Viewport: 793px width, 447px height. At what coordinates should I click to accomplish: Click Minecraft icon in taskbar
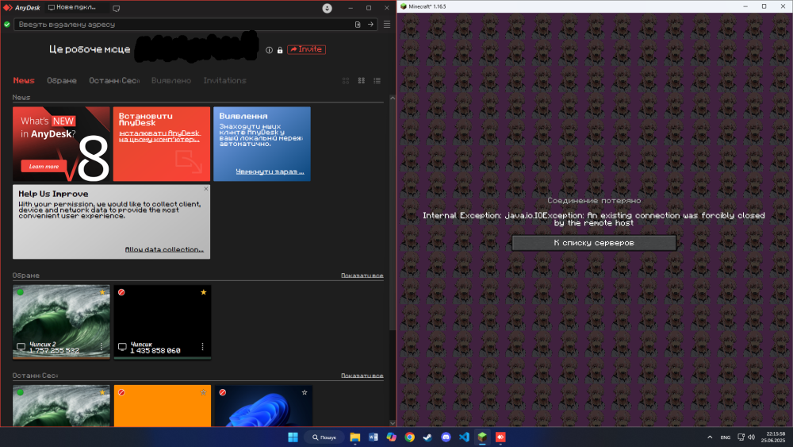tap(482, 437)
